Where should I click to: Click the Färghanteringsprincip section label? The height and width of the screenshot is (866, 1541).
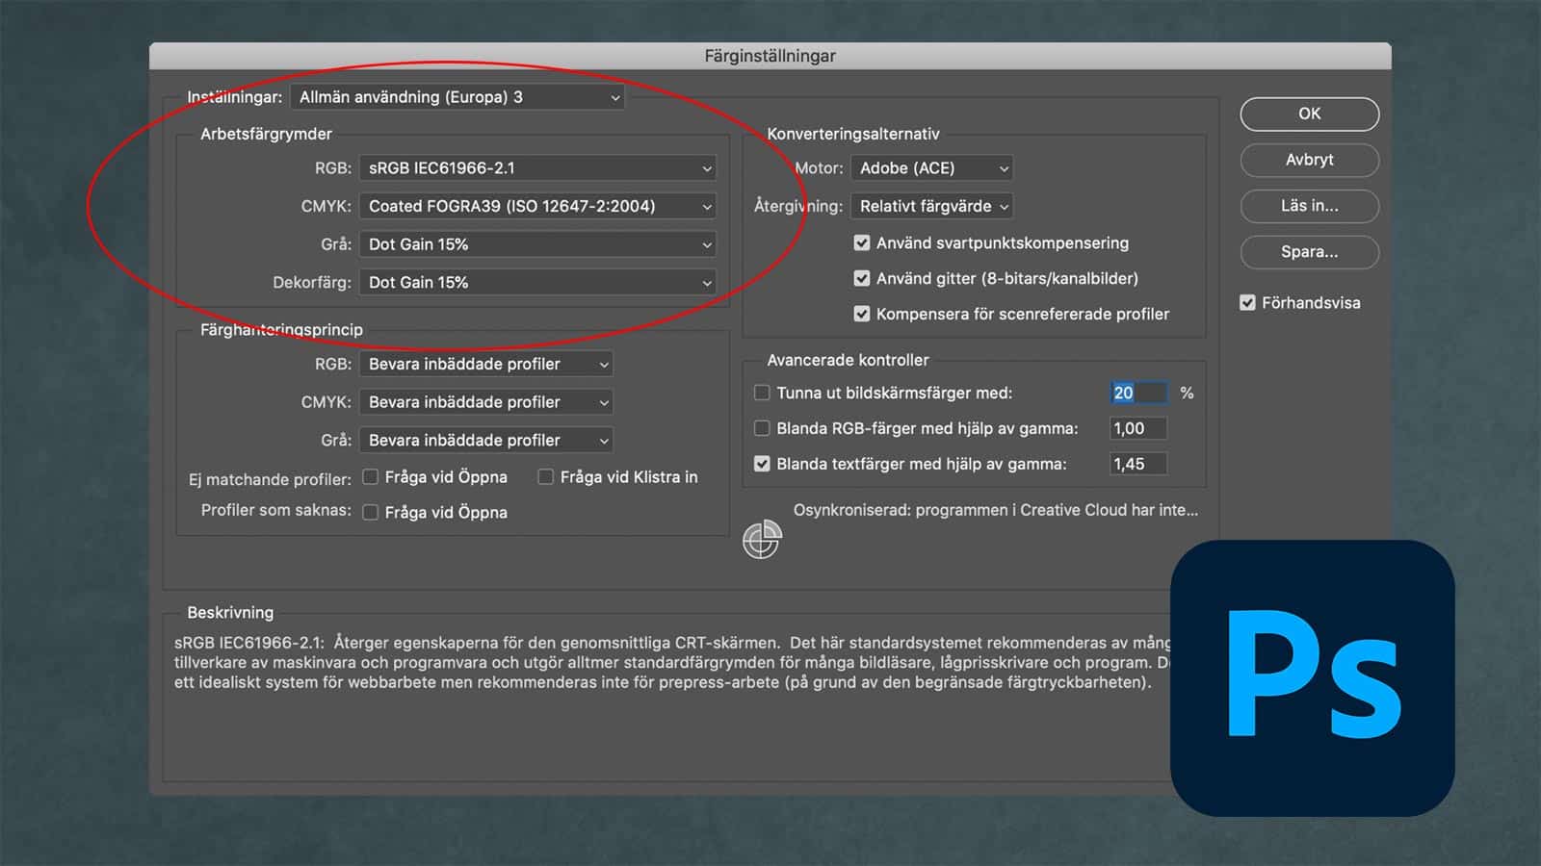pyautogui.click(x=281, y=330)
